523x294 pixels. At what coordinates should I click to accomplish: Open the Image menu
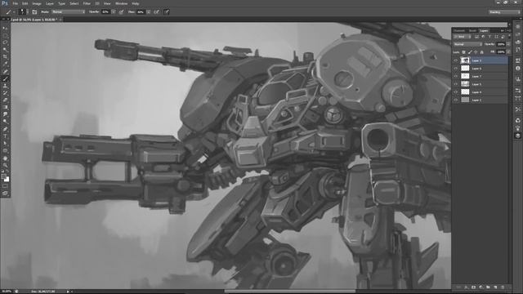[37, 3]
